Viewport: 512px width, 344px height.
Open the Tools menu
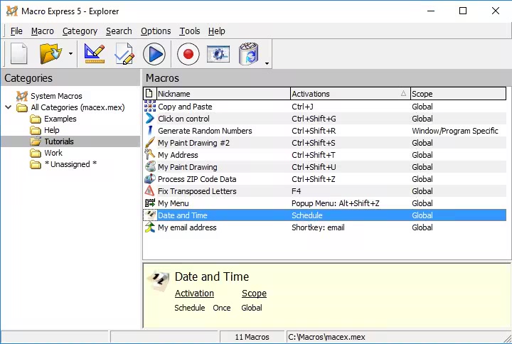(x=189, y=31)
